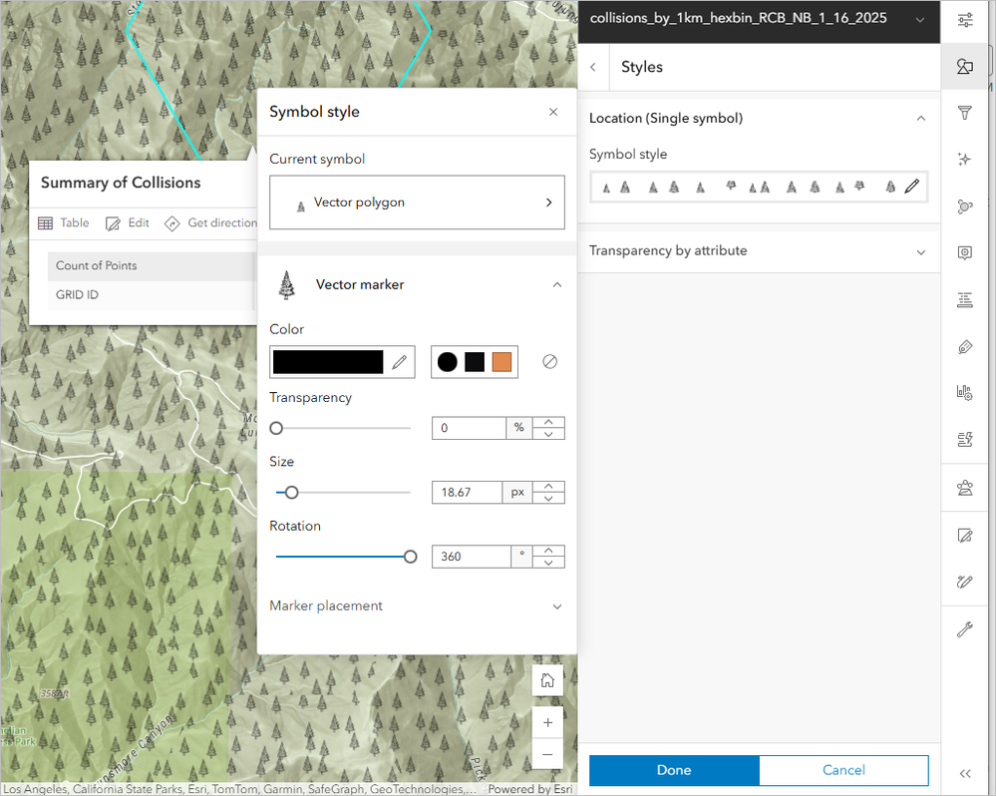Click the Rotation value field showing 360
This screenshot has width=996, height=796.
pos(472,557)
